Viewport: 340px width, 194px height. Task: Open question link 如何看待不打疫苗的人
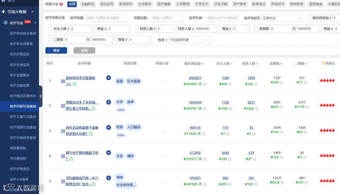(81, 81)
